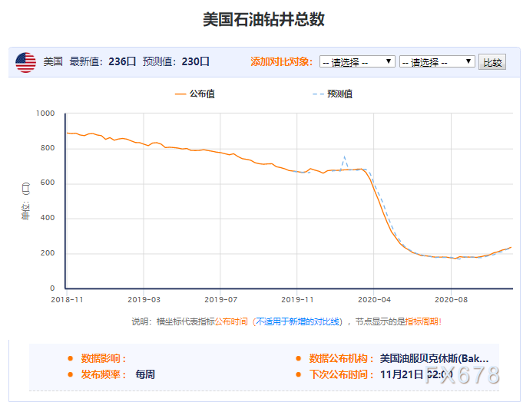Click the 美国油服贝克休斯 publisher name
523x402 pixels.
pos(434,359)
